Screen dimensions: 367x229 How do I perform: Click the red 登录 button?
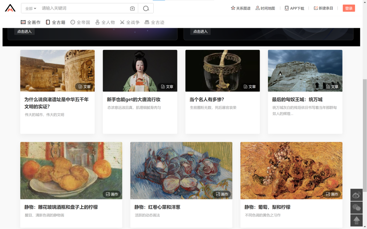click(349, 8)
